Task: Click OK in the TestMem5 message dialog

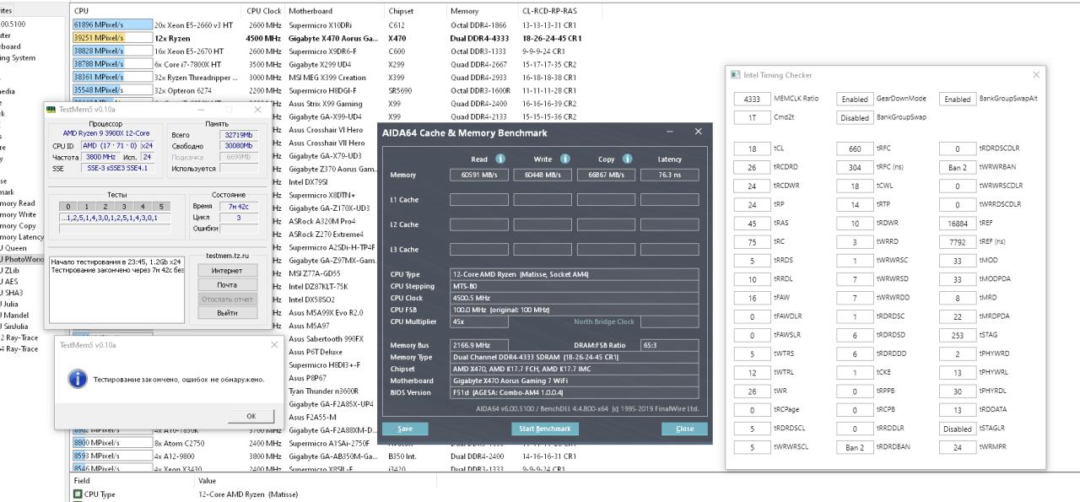Action: tap(251, 416)
